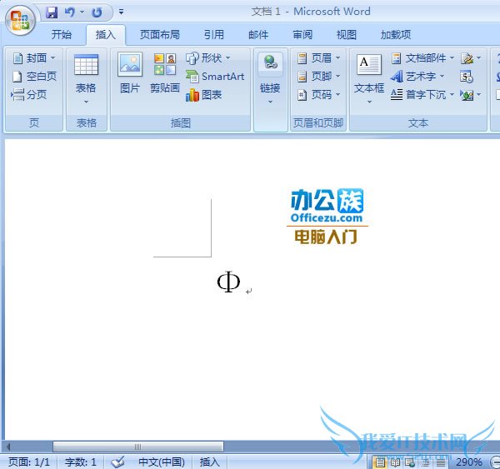Insert a picture with 图片
Image resolution: width=500 pixels, height=469 pixels.
coord(130,73)
